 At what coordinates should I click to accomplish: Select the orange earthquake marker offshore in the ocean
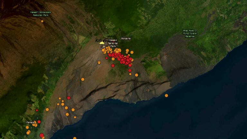coord(166,96)
